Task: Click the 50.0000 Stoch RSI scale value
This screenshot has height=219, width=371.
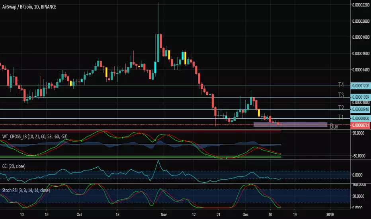Action: pos(358,196)
